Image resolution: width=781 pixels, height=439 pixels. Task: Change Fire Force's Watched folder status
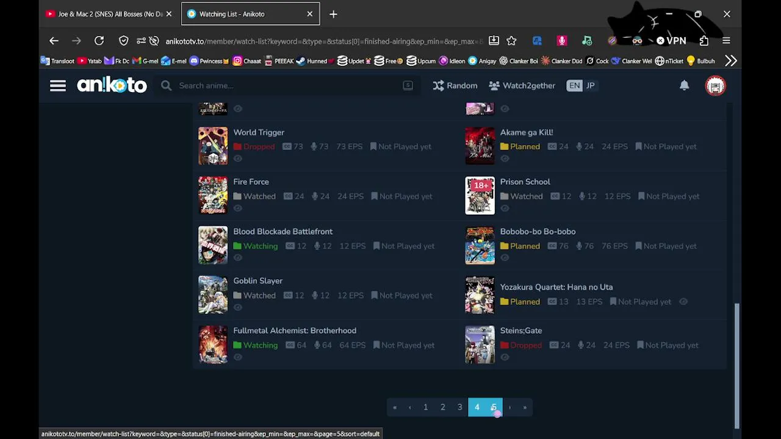(254, 196)
